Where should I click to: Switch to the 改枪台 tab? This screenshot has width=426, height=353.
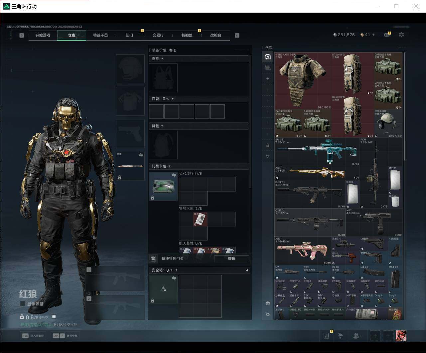tap(215, 35)
